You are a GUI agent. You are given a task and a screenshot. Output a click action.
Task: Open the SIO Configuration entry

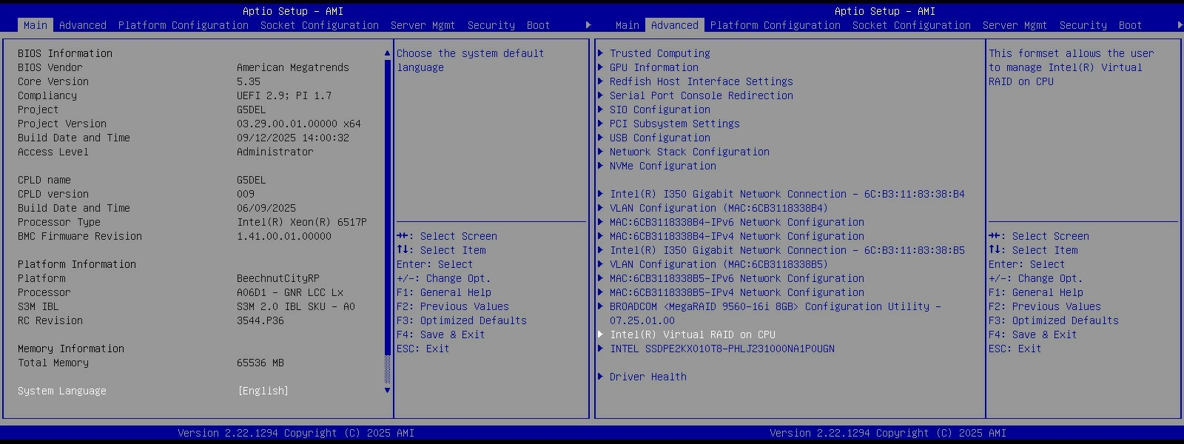coord(659,110)
